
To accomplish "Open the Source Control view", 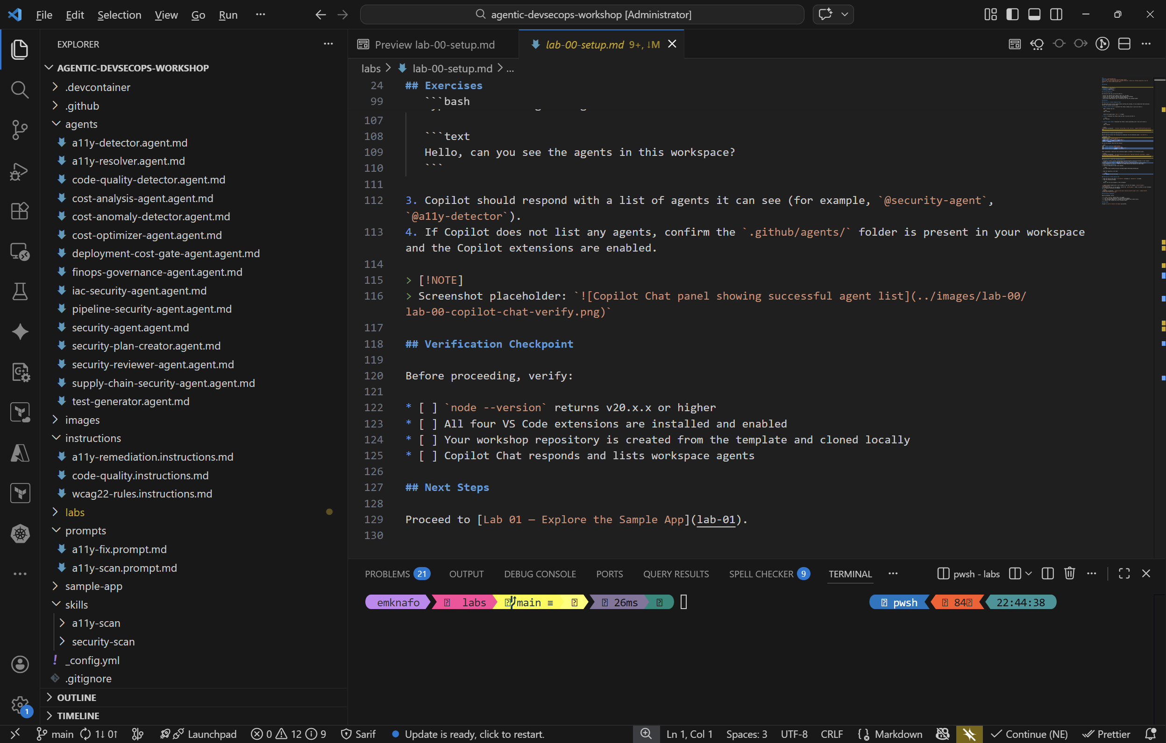I will point(19,130).
